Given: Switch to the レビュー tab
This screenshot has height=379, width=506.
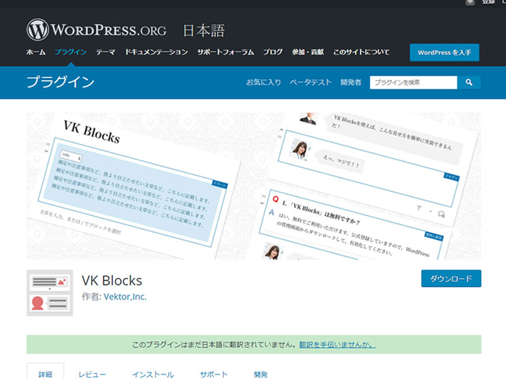Looking at the screenshot, I should [x=92, y=374].
